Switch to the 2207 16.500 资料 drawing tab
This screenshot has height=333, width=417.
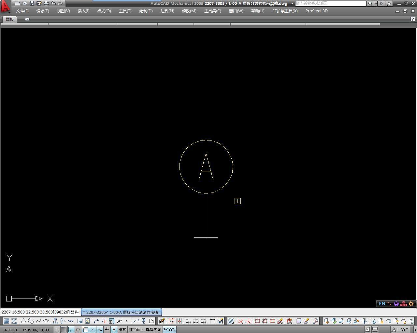40,312
